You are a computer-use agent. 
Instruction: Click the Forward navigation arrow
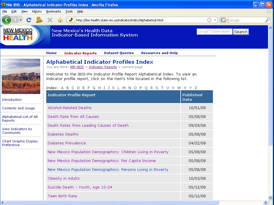(15, 20)
